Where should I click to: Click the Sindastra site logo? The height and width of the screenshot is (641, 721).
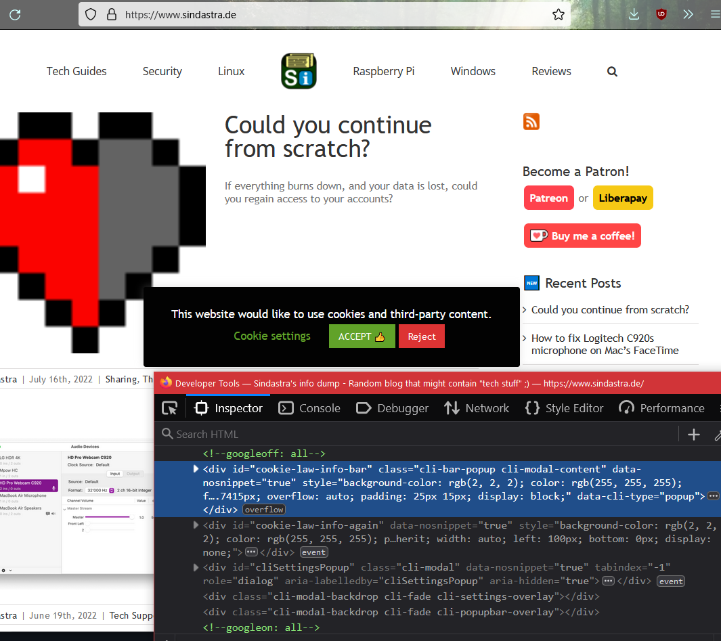coord(299,70)
